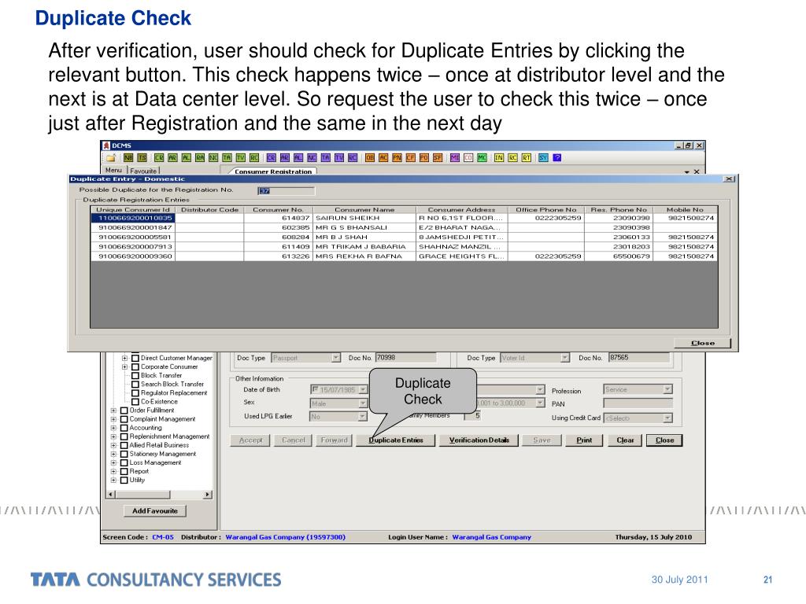Open the orange AC toolbar icon

[x=383, y=157]
